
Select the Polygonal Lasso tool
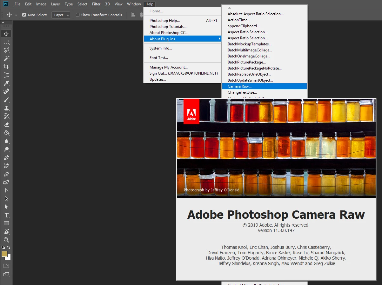6,50
